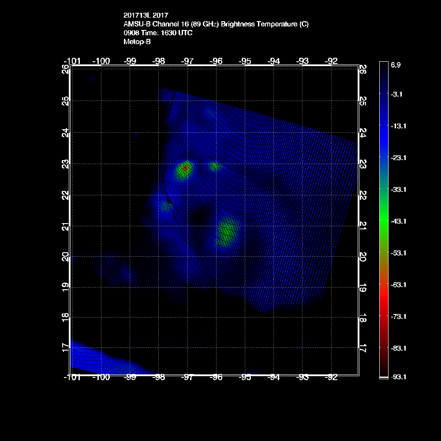The image size is (441, 441).
Task: Click latitude label "24" on the left axis
Action: pos(65,132)
